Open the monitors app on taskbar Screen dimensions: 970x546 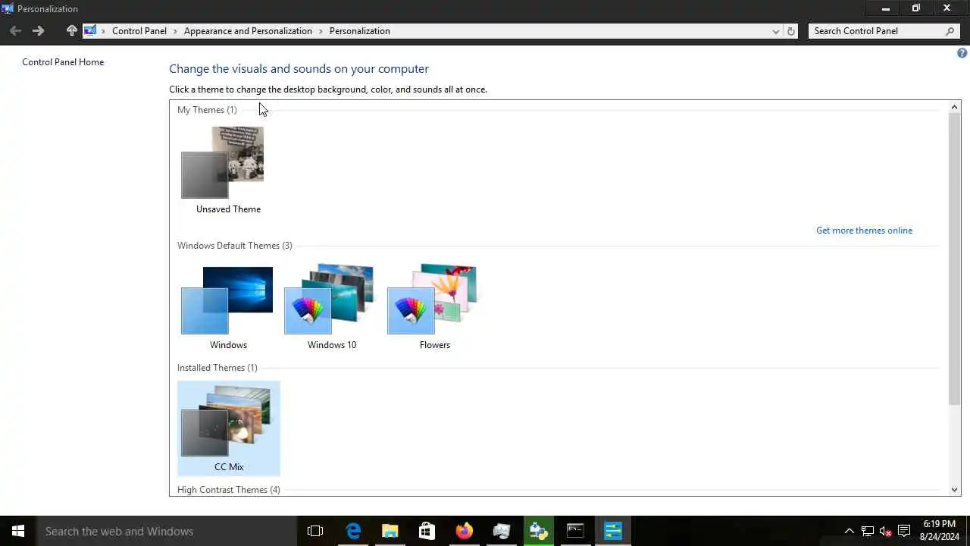(x=501, y=531)
